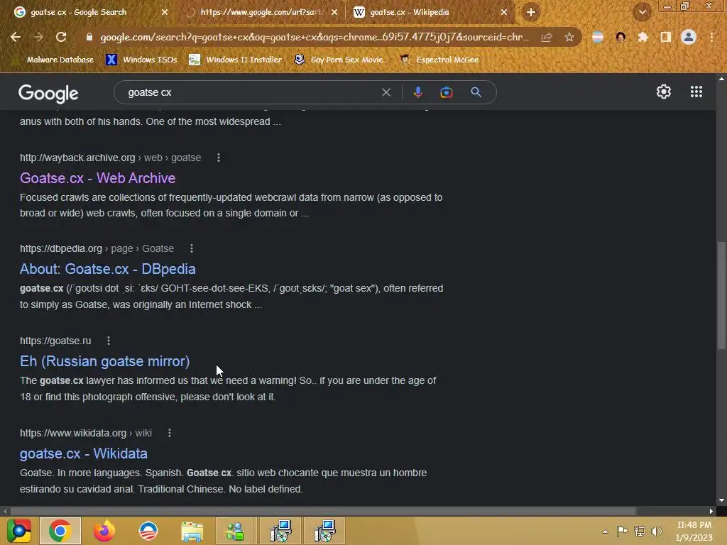Image resolution: width=727 pixels, height=545 pixels.
Task: Go back to the previous page
Action: 16,37
